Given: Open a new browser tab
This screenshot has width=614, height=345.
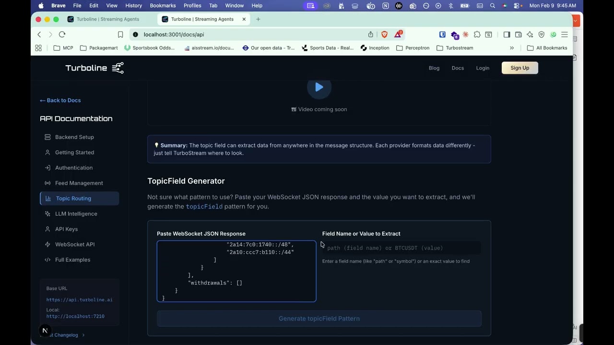Looking at the screenshot, I should (x=258, y=19).
